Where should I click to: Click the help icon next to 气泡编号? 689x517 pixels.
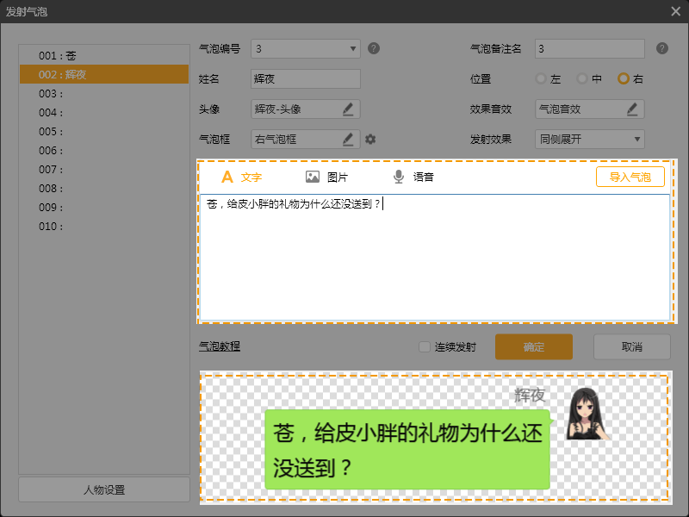[x=374, y=48]
